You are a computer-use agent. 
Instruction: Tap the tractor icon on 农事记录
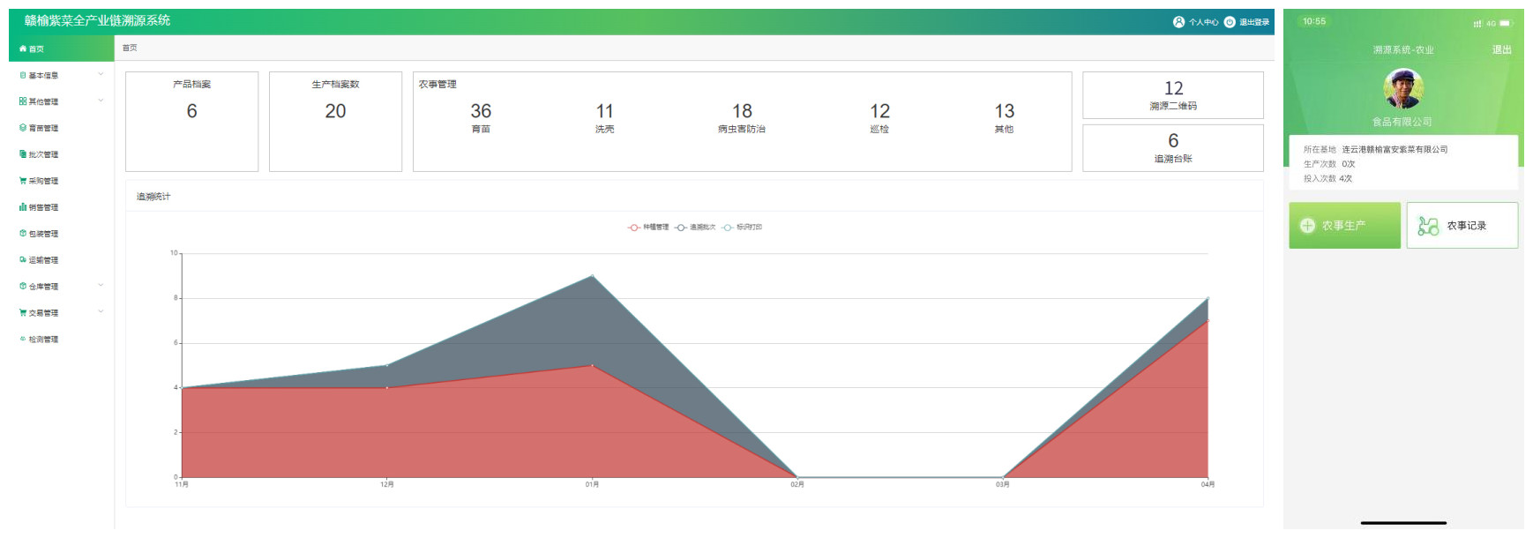(x=1428, y=226)
